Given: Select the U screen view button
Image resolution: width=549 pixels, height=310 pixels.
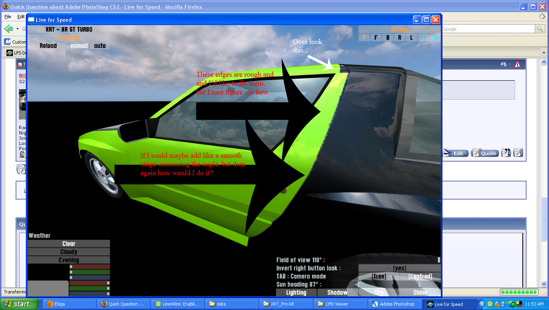Looking at the screenshot, I should (435, 38).
